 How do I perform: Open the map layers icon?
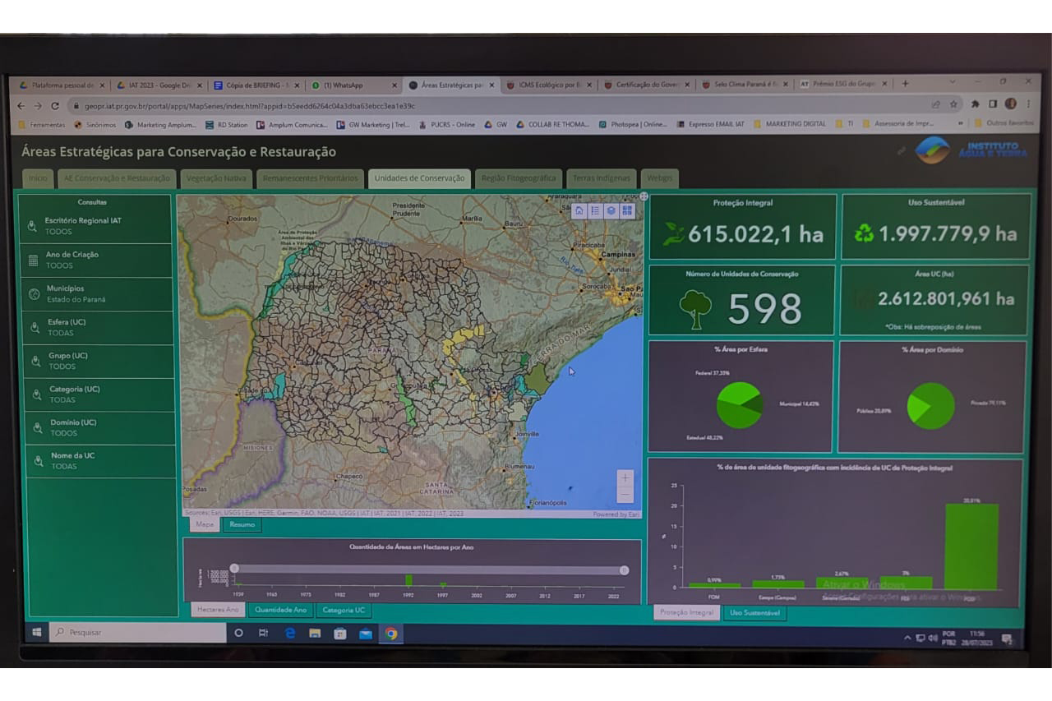pyautogui.click(x=611, y=210)
